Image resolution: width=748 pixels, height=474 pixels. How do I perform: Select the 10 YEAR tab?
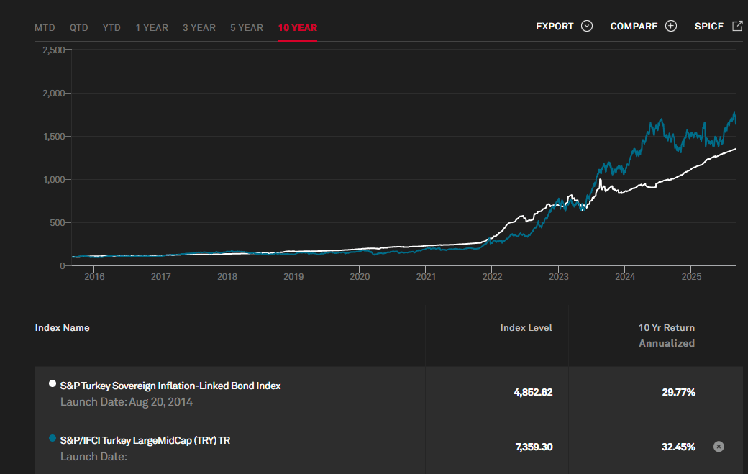297,27
